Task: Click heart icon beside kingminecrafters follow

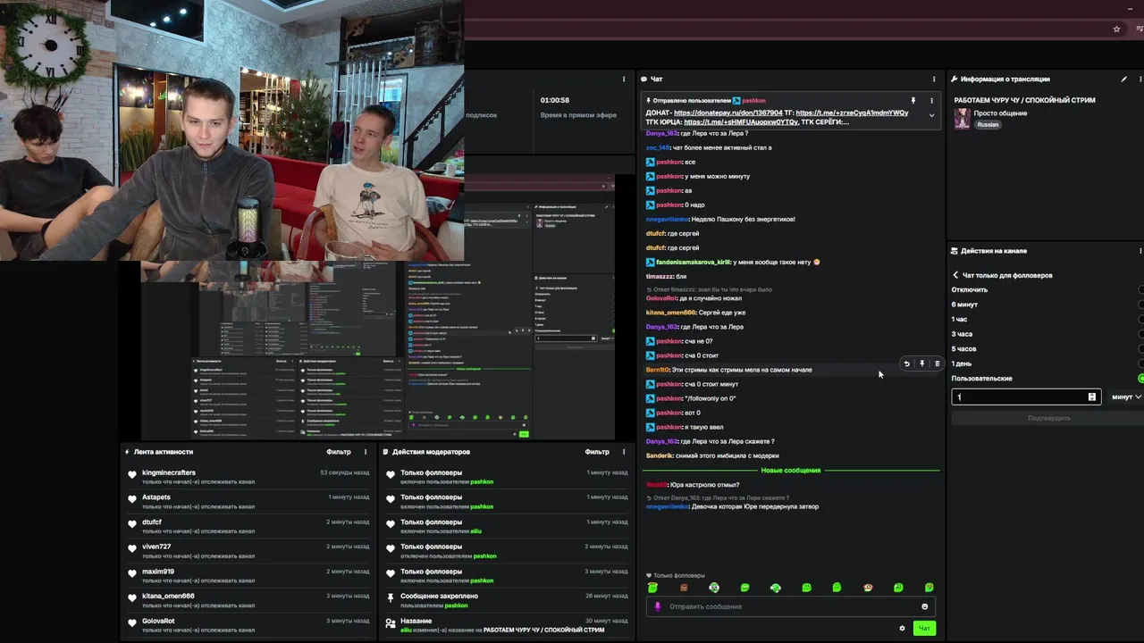Action: [x=132, y=475]
